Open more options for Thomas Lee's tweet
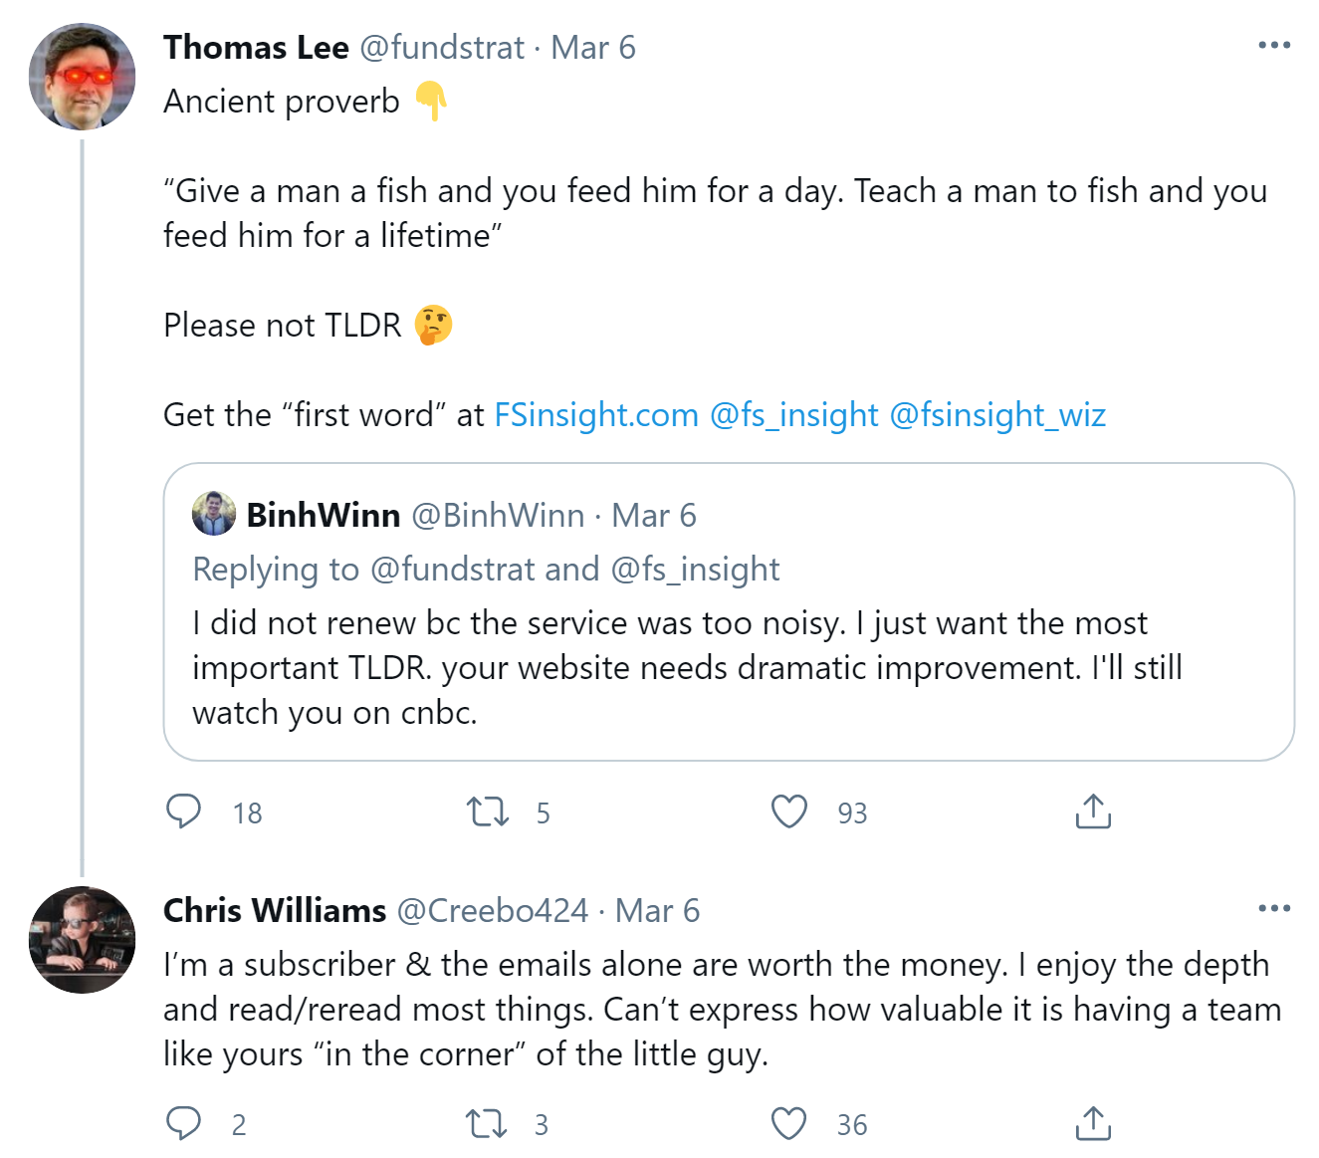Screen dimensions: 1319x1158 (1274, 46)
